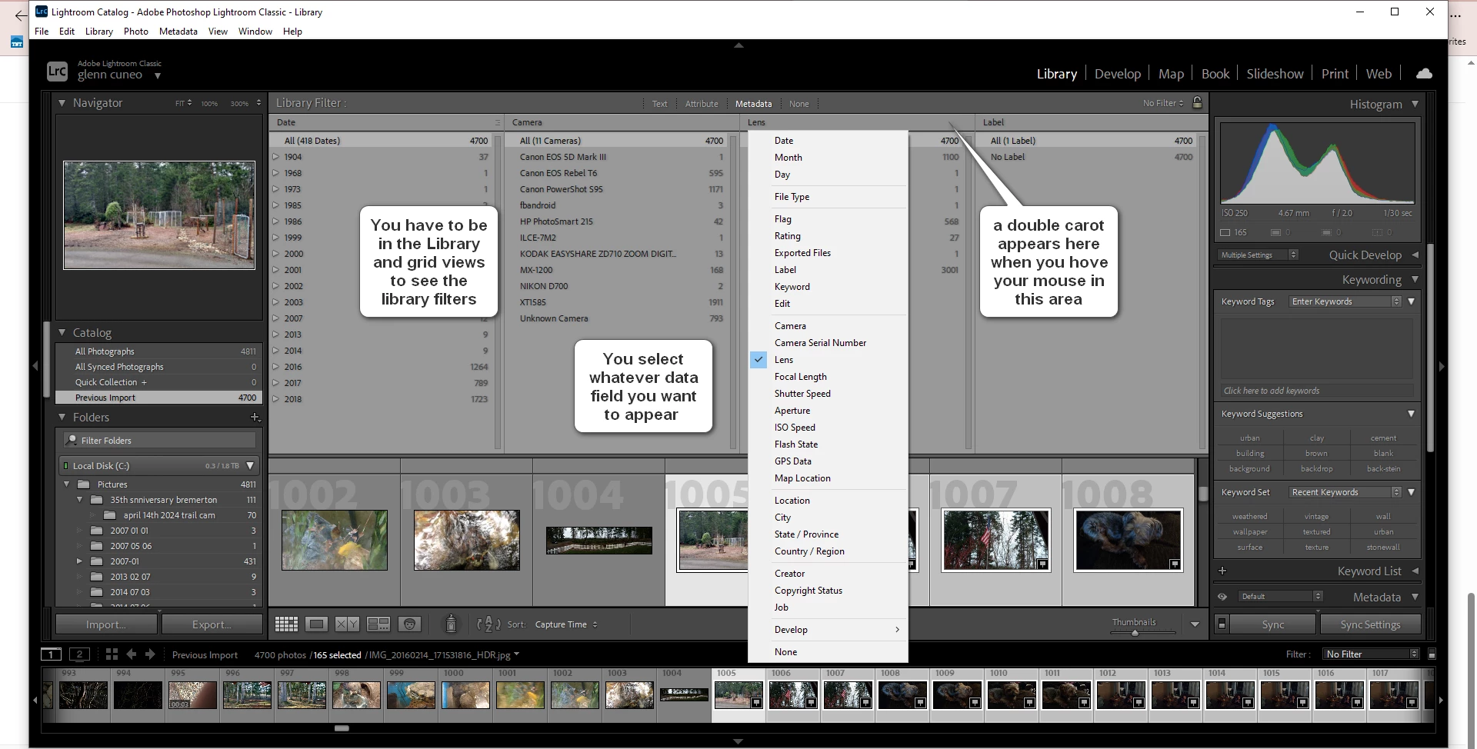Switch to the Map module
1477x749 pixels.
coord(1171,74)
